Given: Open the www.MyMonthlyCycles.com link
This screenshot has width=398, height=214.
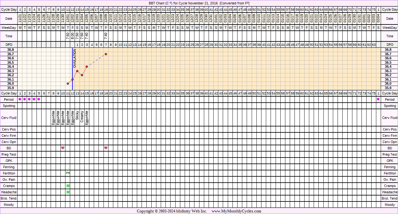Looking at the screenshot, I should click(236, 211).
